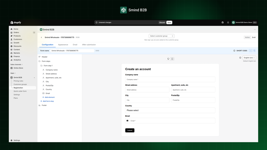Select City element in tree
267x150 pixels.
pyautogui.click(x=47, y=82)
